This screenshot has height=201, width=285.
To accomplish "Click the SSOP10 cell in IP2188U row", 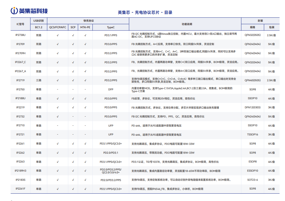I will (252, 98).
